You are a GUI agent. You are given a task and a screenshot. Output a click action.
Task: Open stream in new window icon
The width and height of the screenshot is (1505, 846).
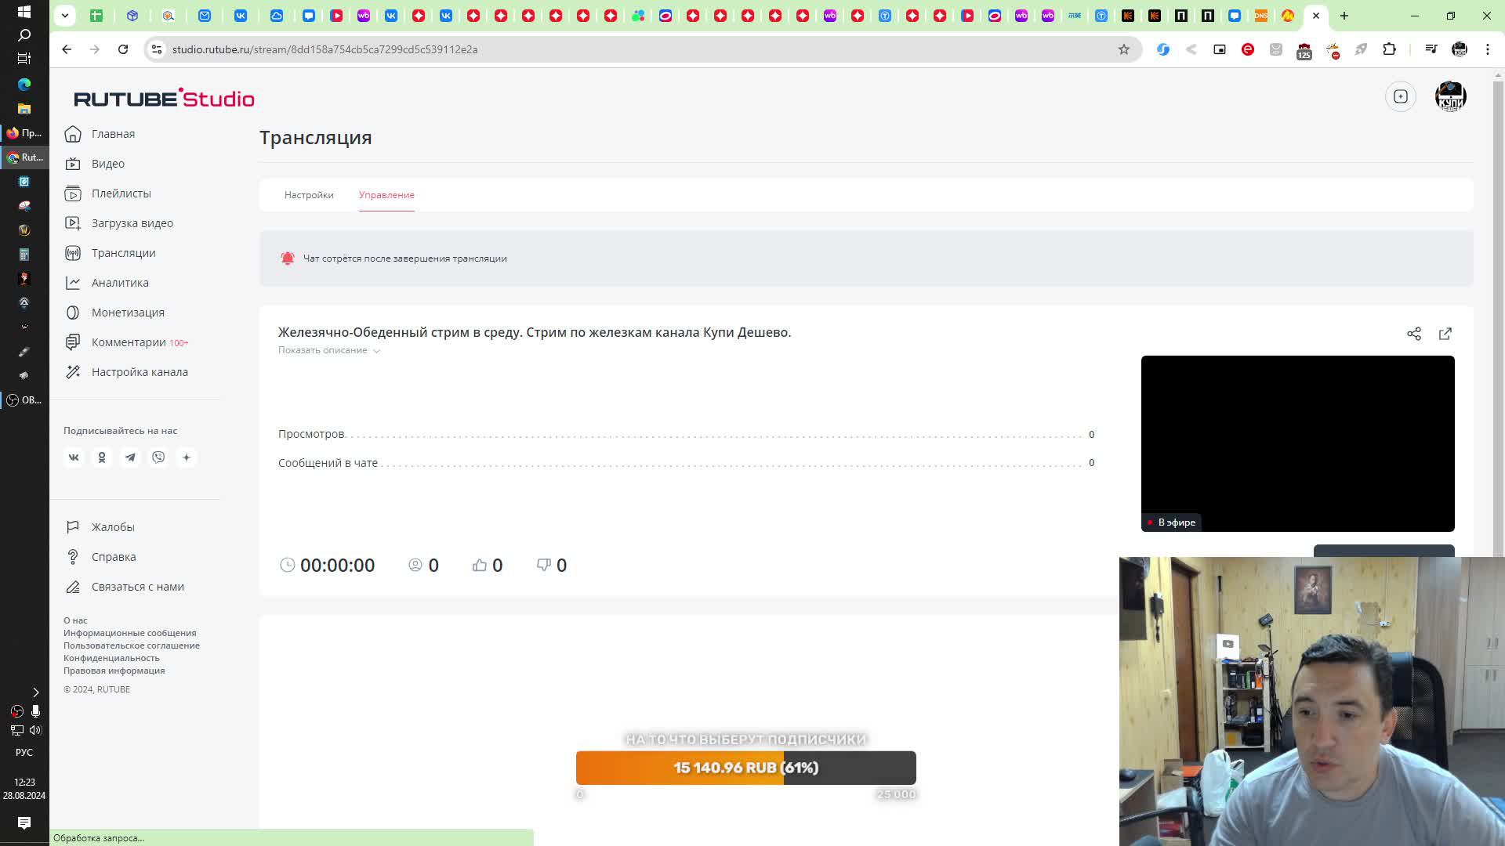pos(1445,334)
